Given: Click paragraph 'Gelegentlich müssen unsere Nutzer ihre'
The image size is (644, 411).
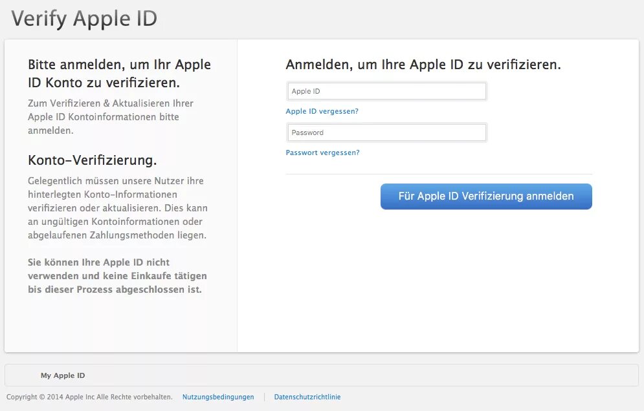Looking at the screenshot, I should (118, 208).
